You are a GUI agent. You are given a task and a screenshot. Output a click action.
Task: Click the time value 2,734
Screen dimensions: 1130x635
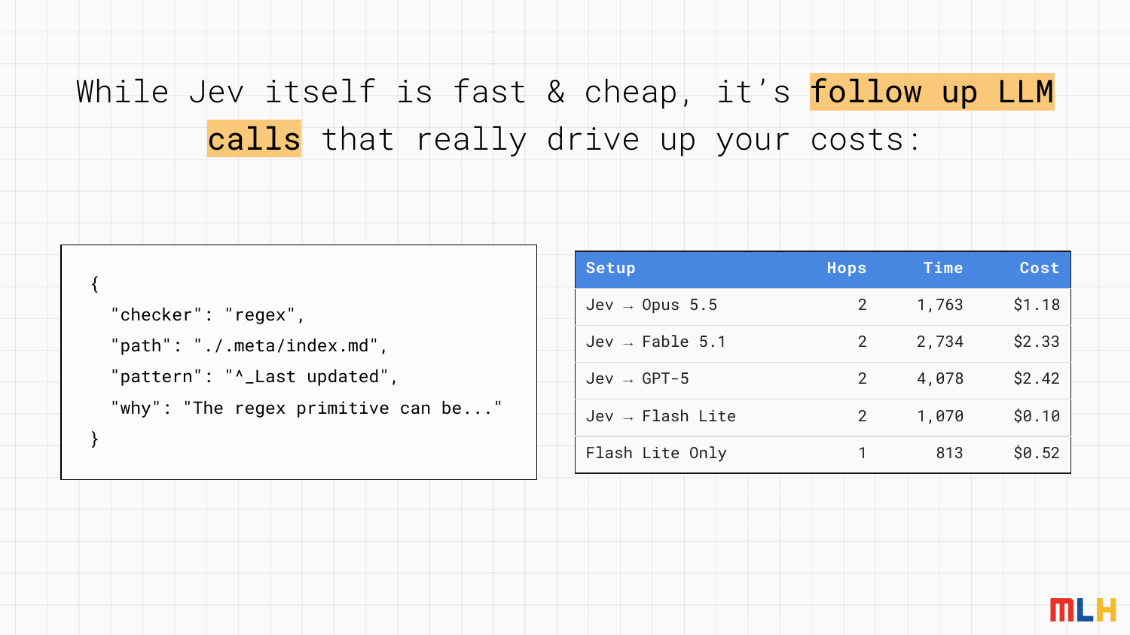940,342
